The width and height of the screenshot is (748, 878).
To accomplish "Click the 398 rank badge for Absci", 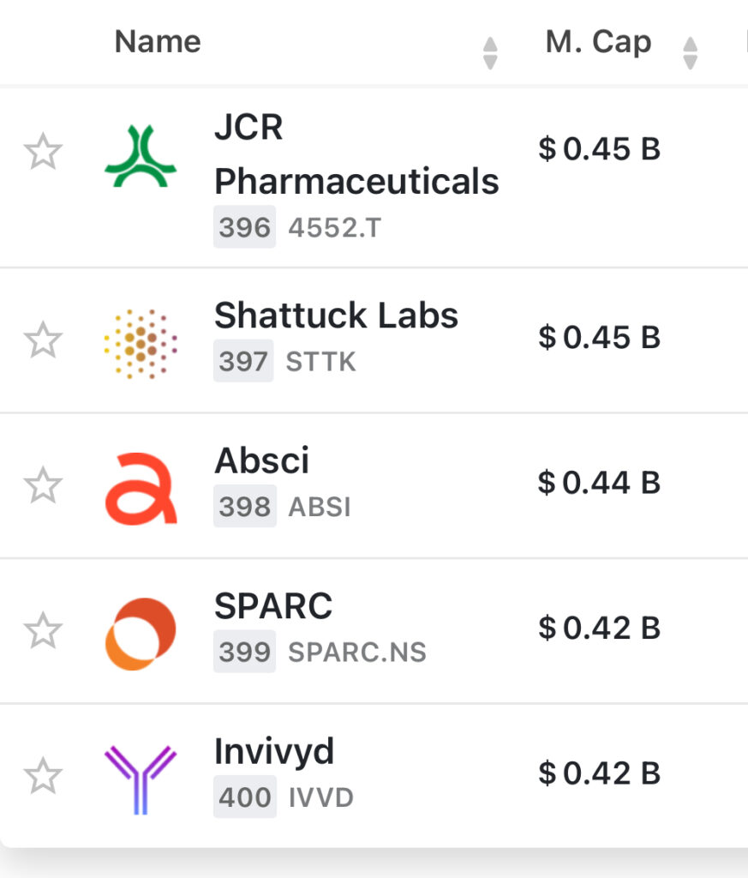I will (x=244, y=507).
